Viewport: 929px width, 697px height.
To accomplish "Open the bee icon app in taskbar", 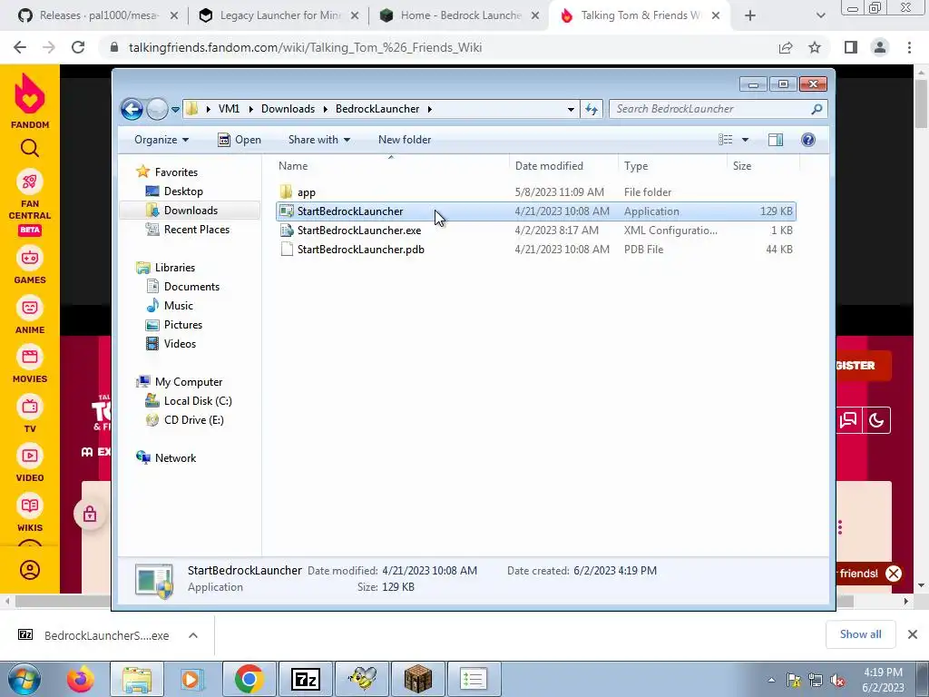I will tap(362, 679).
